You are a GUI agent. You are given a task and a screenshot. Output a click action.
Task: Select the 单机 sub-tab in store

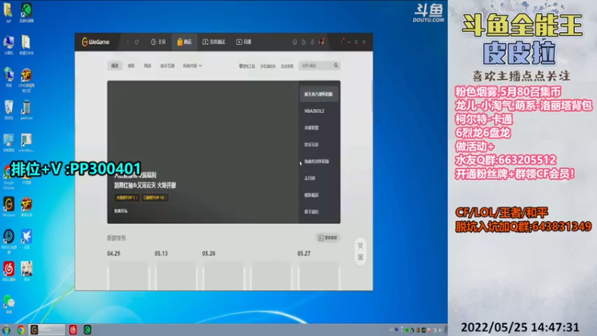(x=131, y=66)
